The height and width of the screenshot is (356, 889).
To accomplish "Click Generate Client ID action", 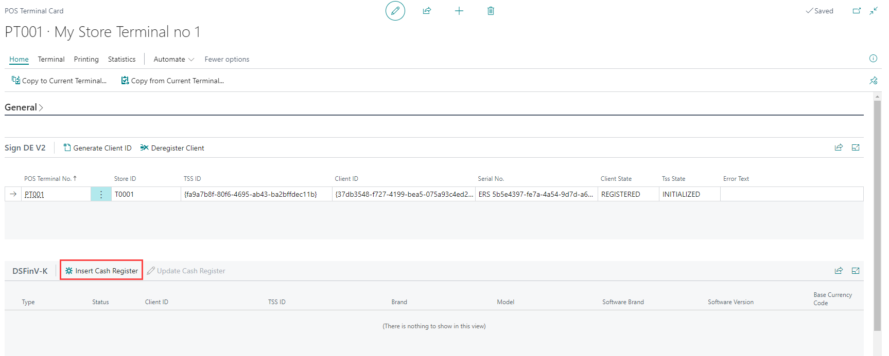I will (x=97, y=148).
